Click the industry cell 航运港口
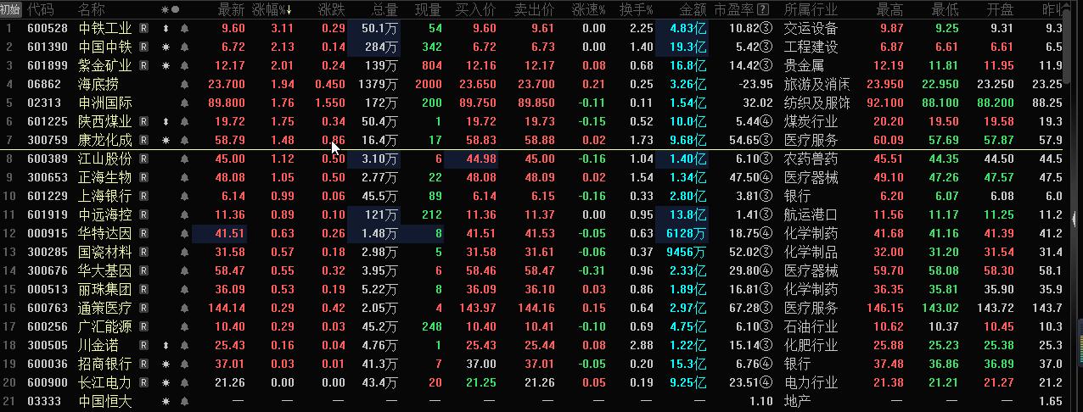This screenshot has width=1083, height=412. (x=811, y=215)
